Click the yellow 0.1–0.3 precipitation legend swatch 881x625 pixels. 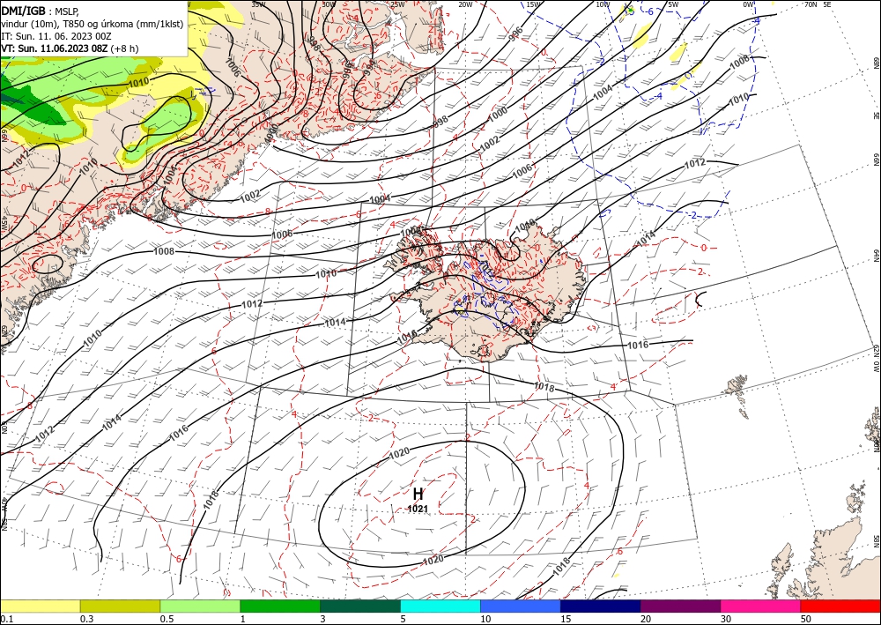(40, 606)
